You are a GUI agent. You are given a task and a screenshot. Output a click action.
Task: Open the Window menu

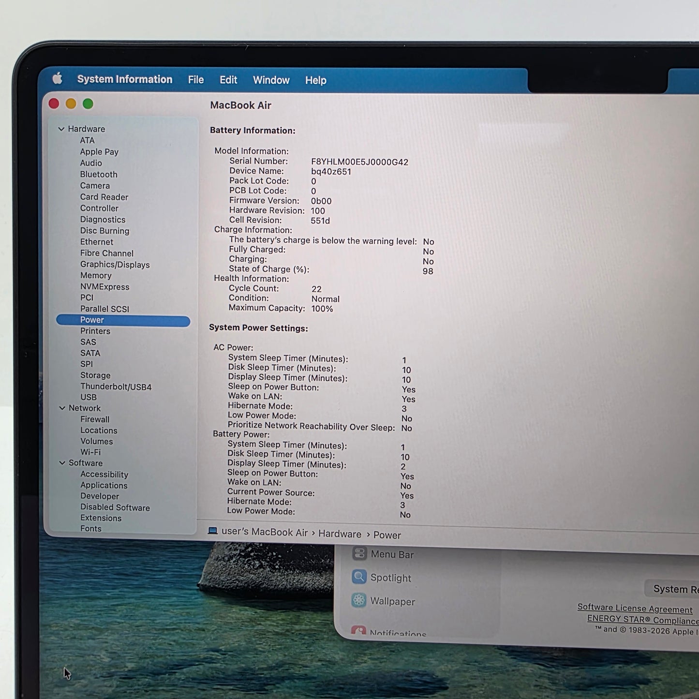tap(271, 80)
